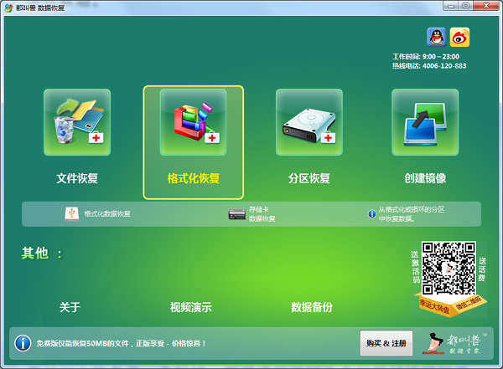Image resolution: width=503 pixels, height=369 pixels.
Task: Click the 购买 & 注册 button
Action: pos(386,343)
